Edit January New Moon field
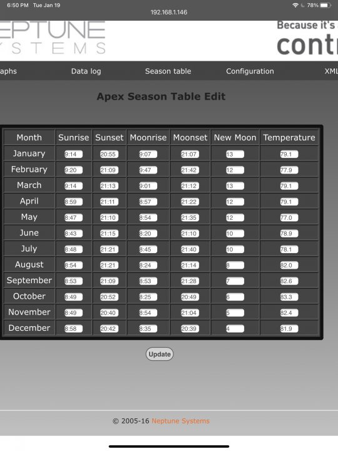Viewport: 338px width, 451px height. click(235, 154)
